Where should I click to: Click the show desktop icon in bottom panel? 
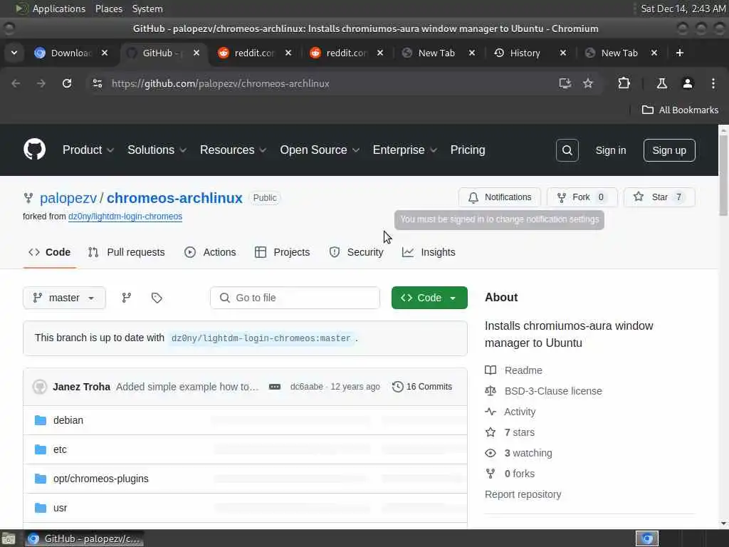tap(9, 538)
